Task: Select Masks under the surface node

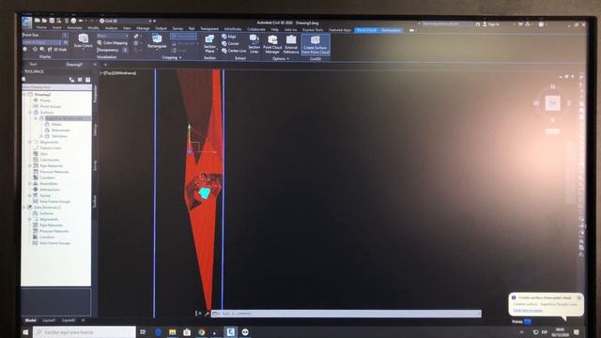Action: [56, 124]
